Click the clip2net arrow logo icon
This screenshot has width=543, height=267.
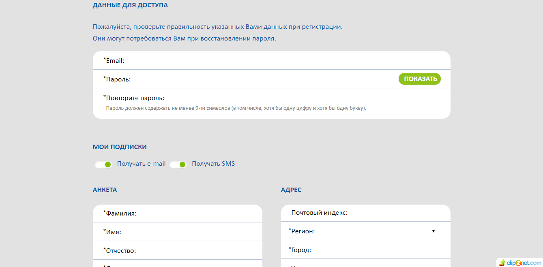click(502, 263)
